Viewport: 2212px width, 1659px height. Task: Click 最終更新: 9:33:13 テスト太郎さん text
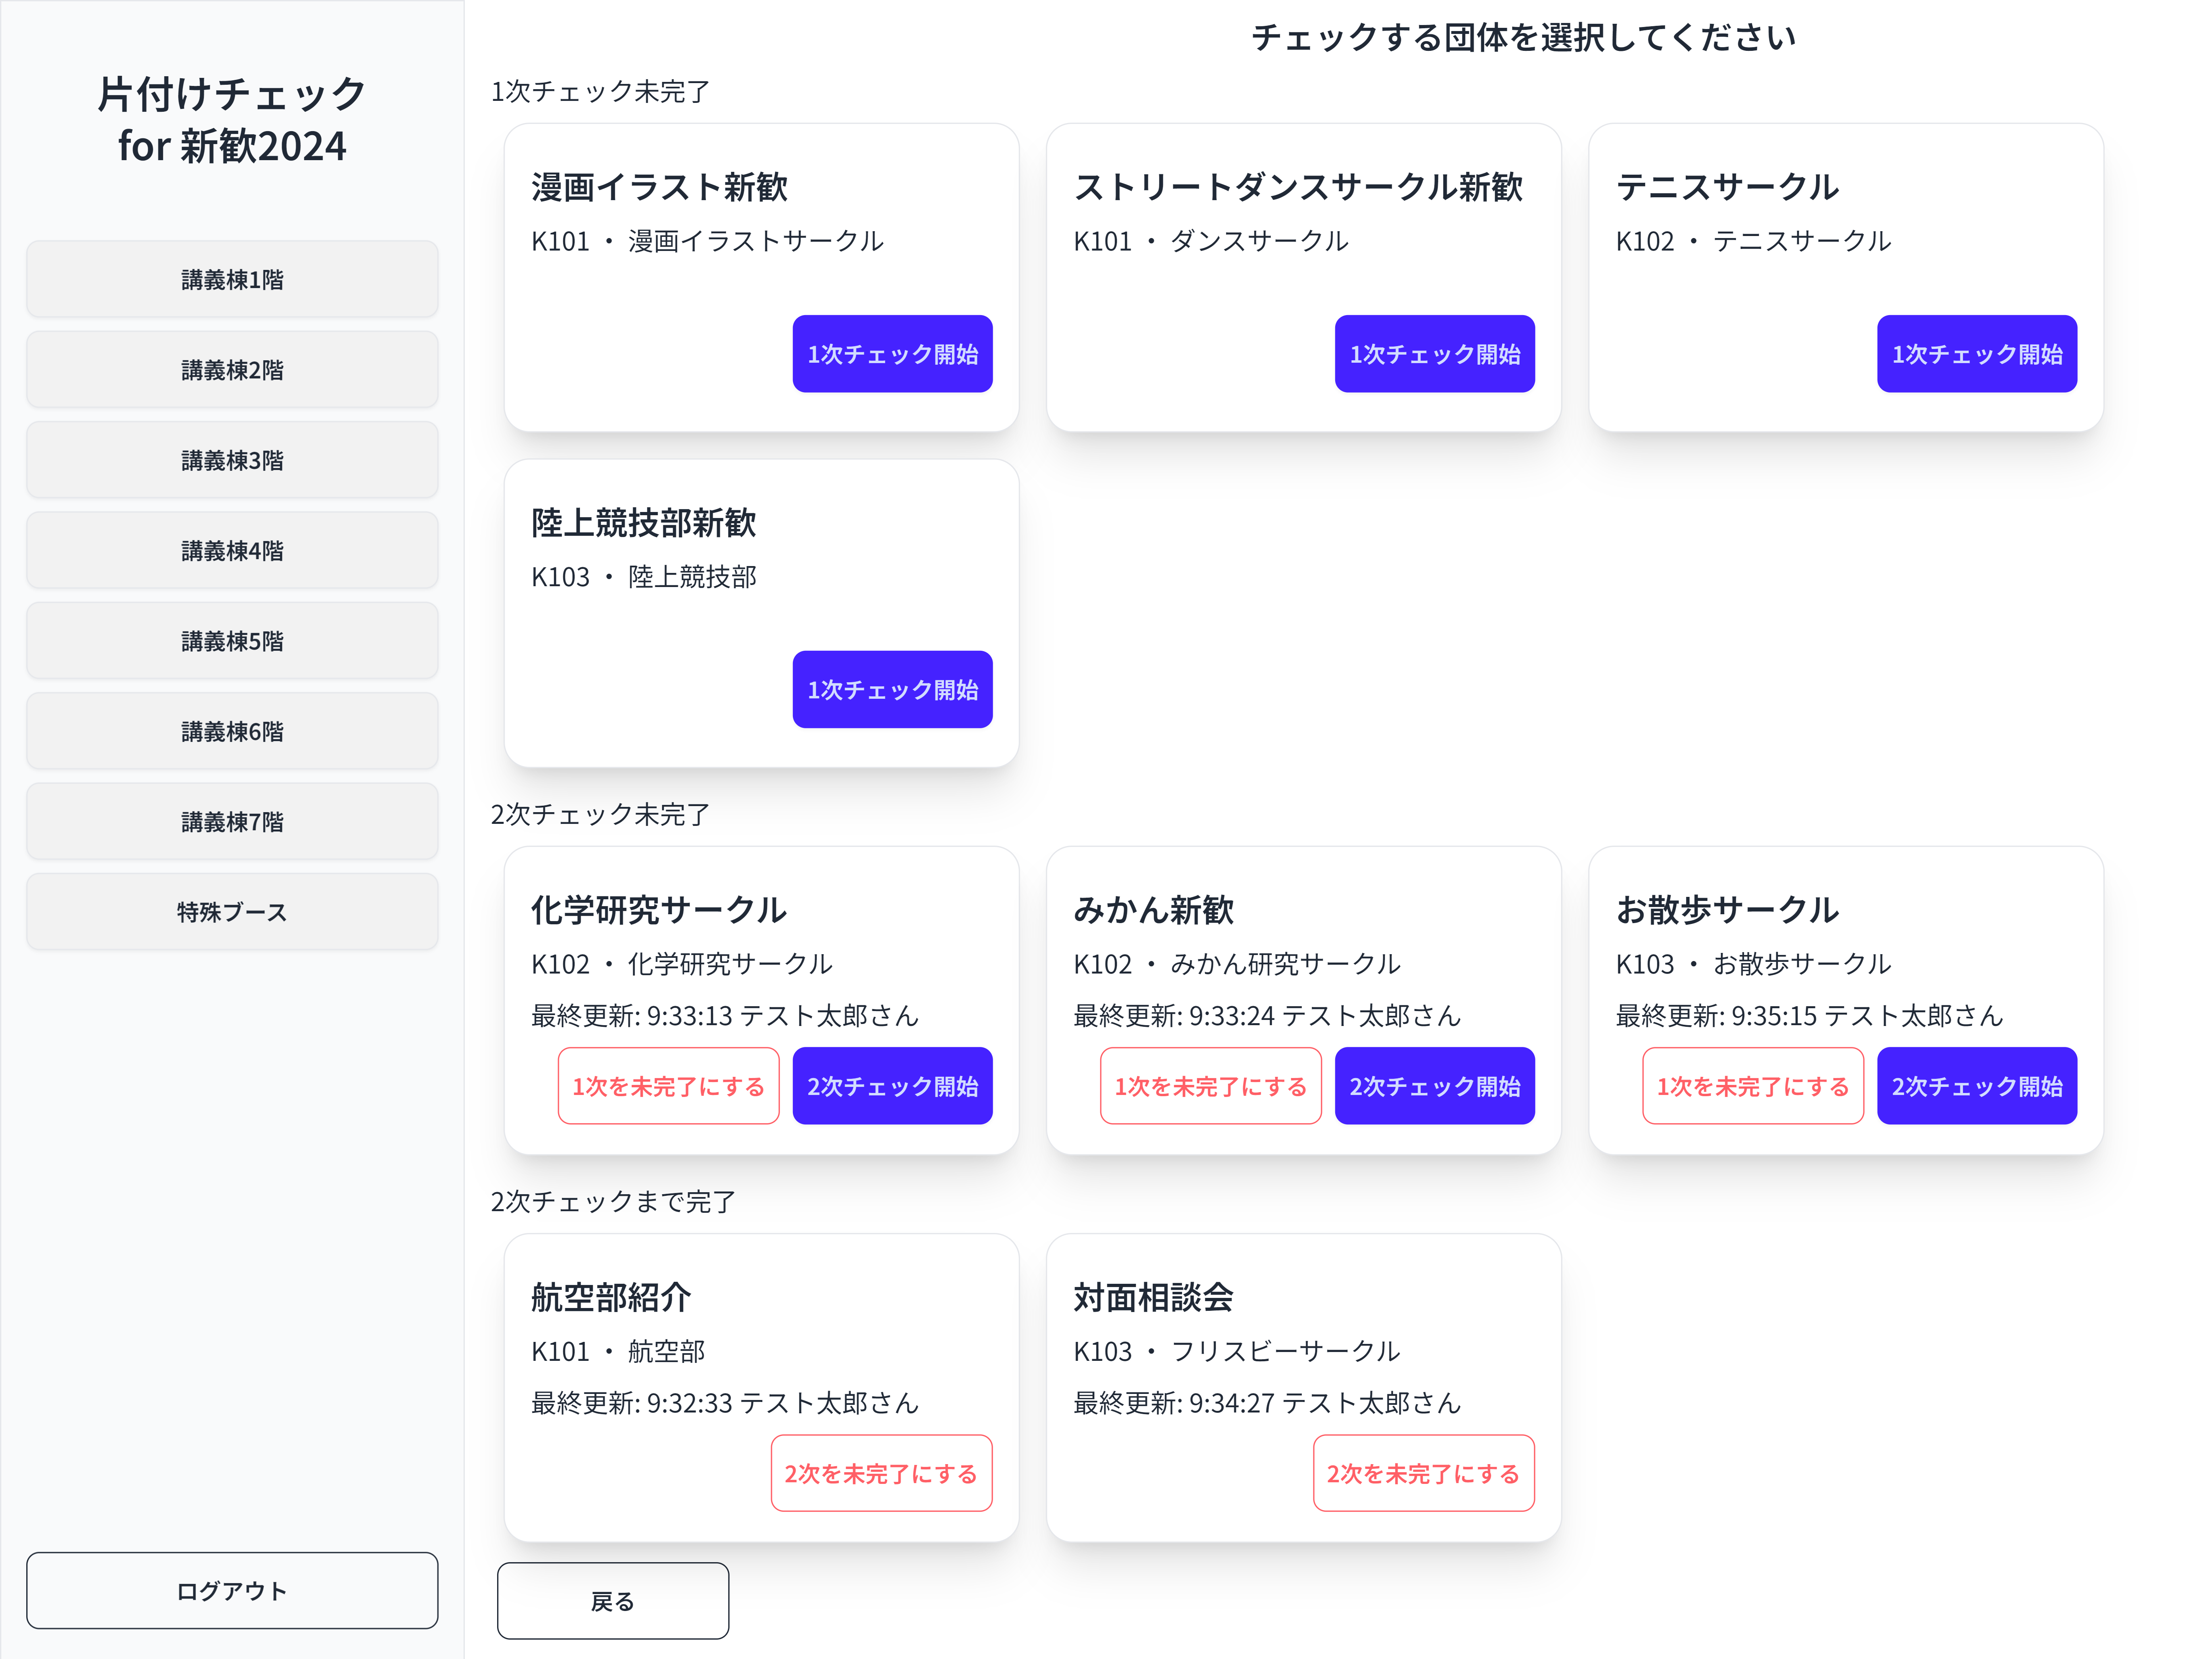click(x=725, y=1016)
